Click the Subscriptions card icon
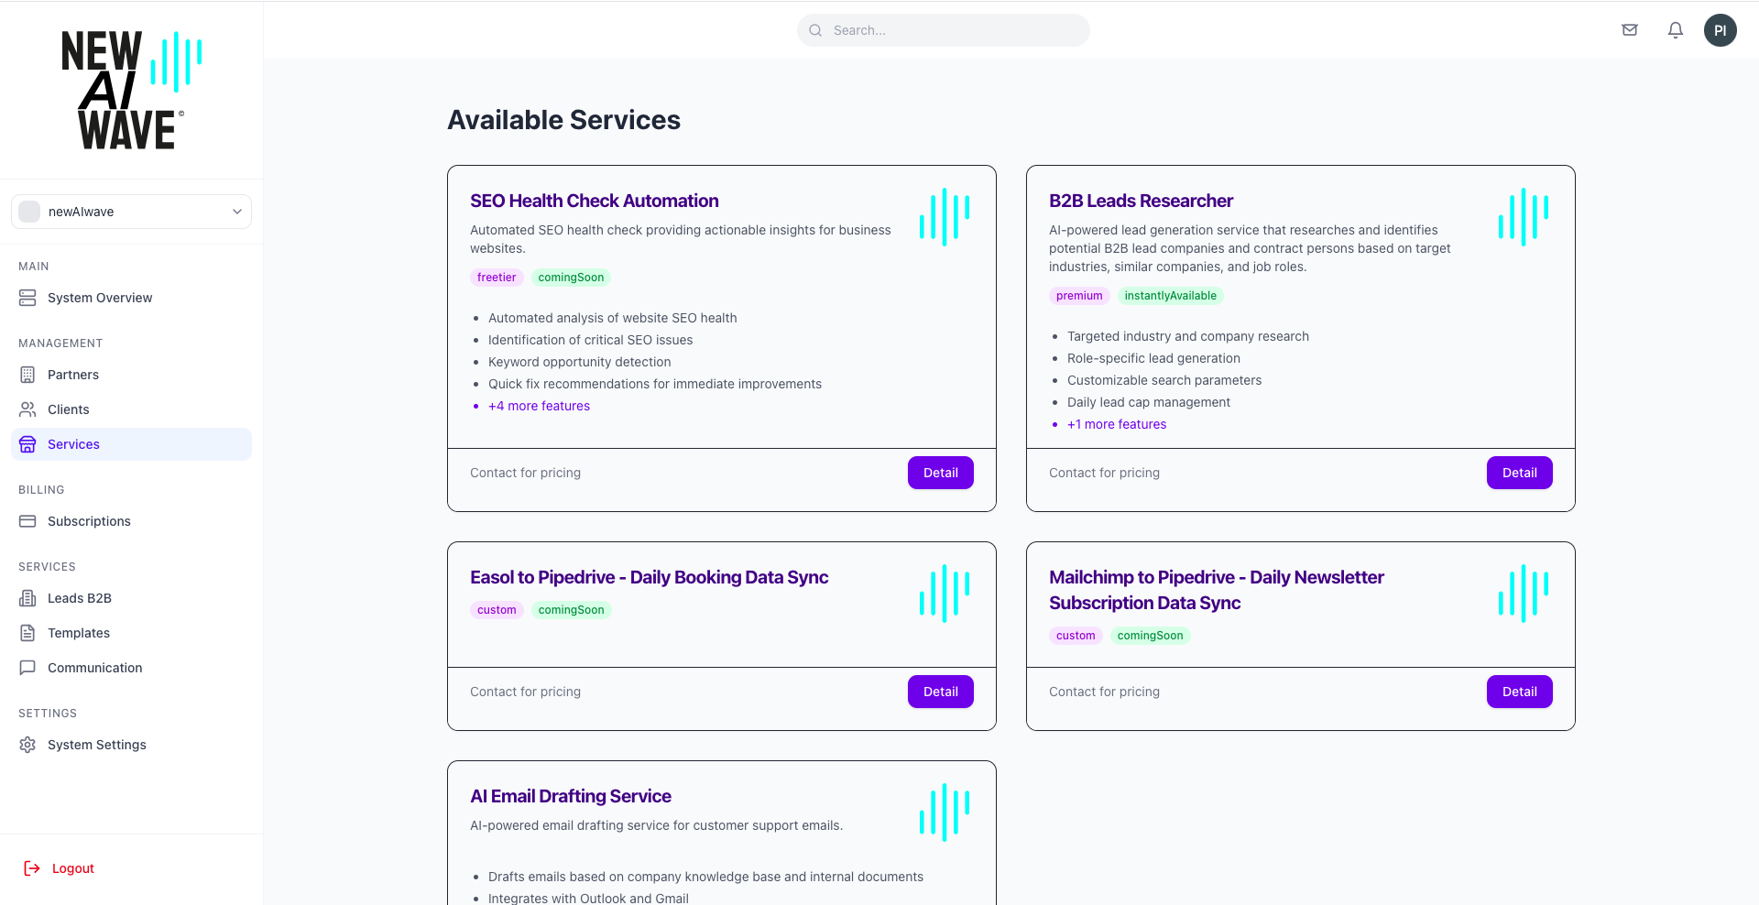The image size is (1759, 905). pyautogui.click(x=27, y=521)
